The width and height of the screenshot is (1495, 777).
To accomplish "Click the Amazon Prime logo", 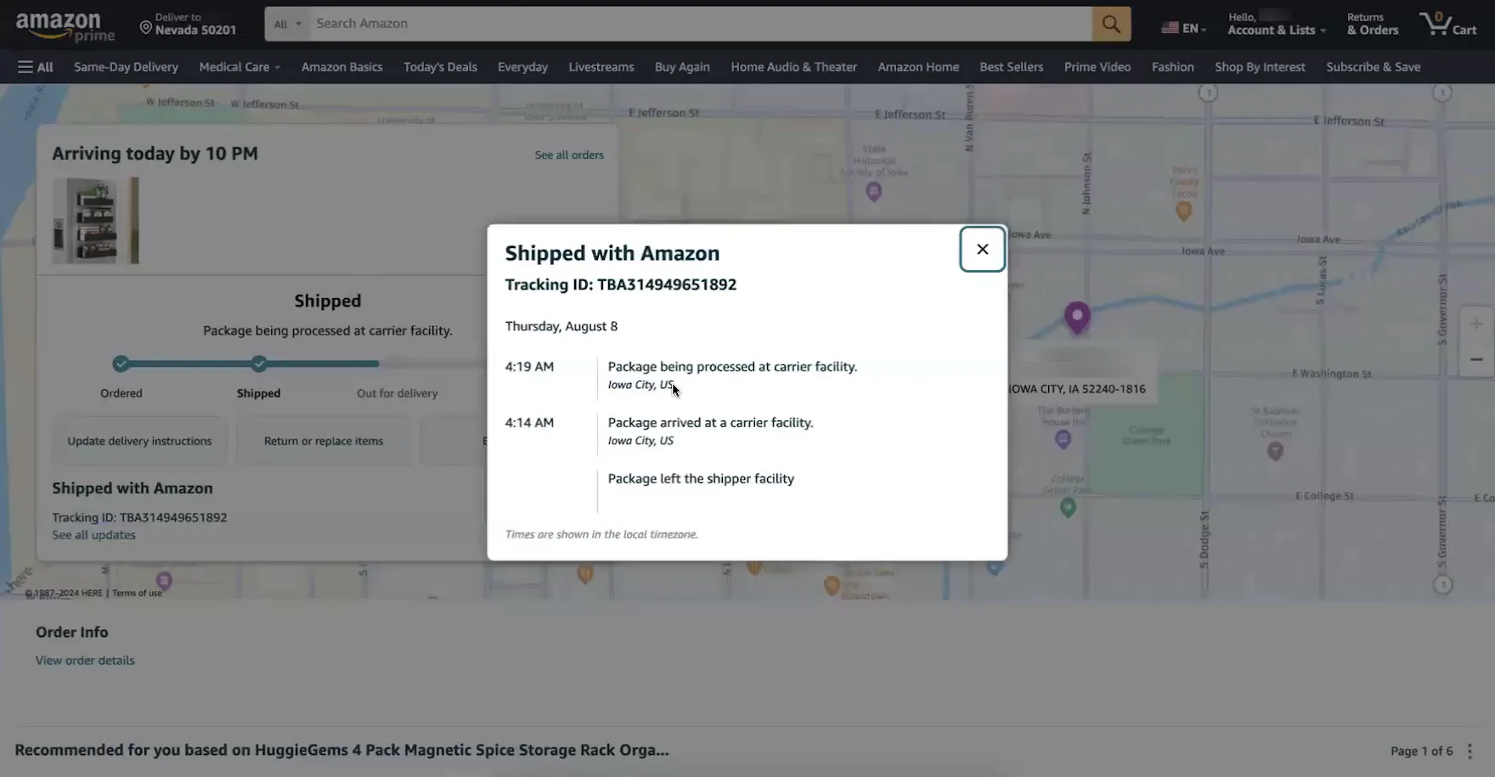I will (x=65, y=25).
